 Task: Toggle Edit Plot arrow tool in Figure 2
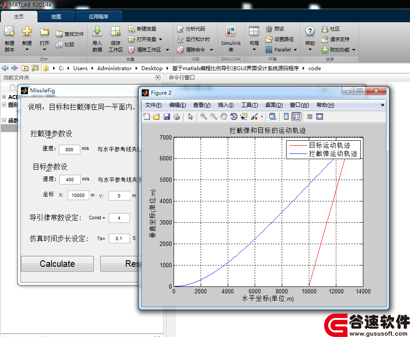pyautogui.click(x=191, y=116)
